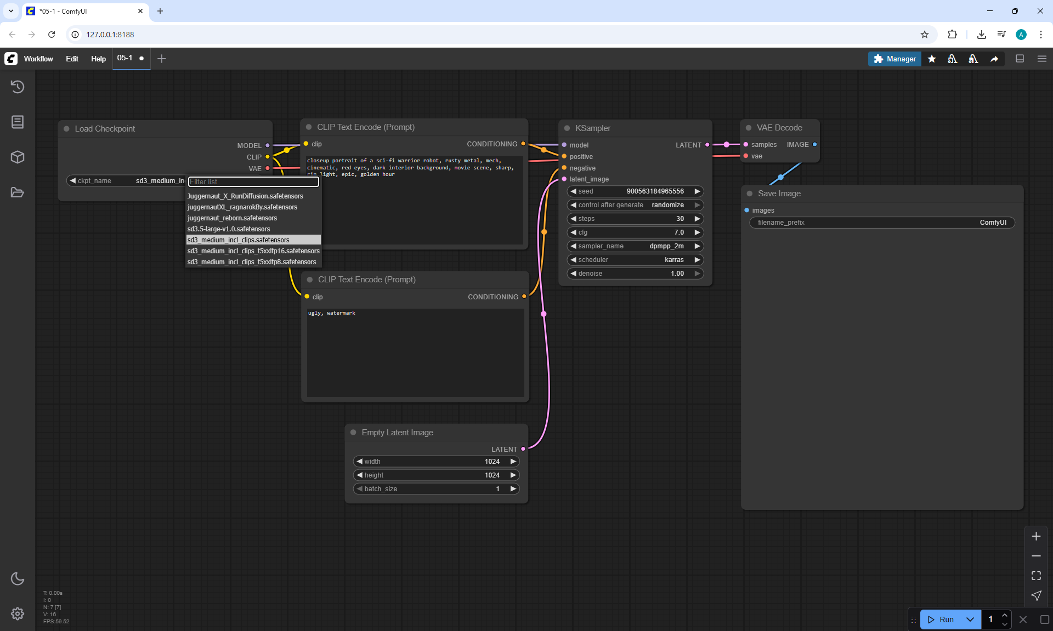
Task: Click the Manager button
Action: pyautogui.click(x=895, y=59)
